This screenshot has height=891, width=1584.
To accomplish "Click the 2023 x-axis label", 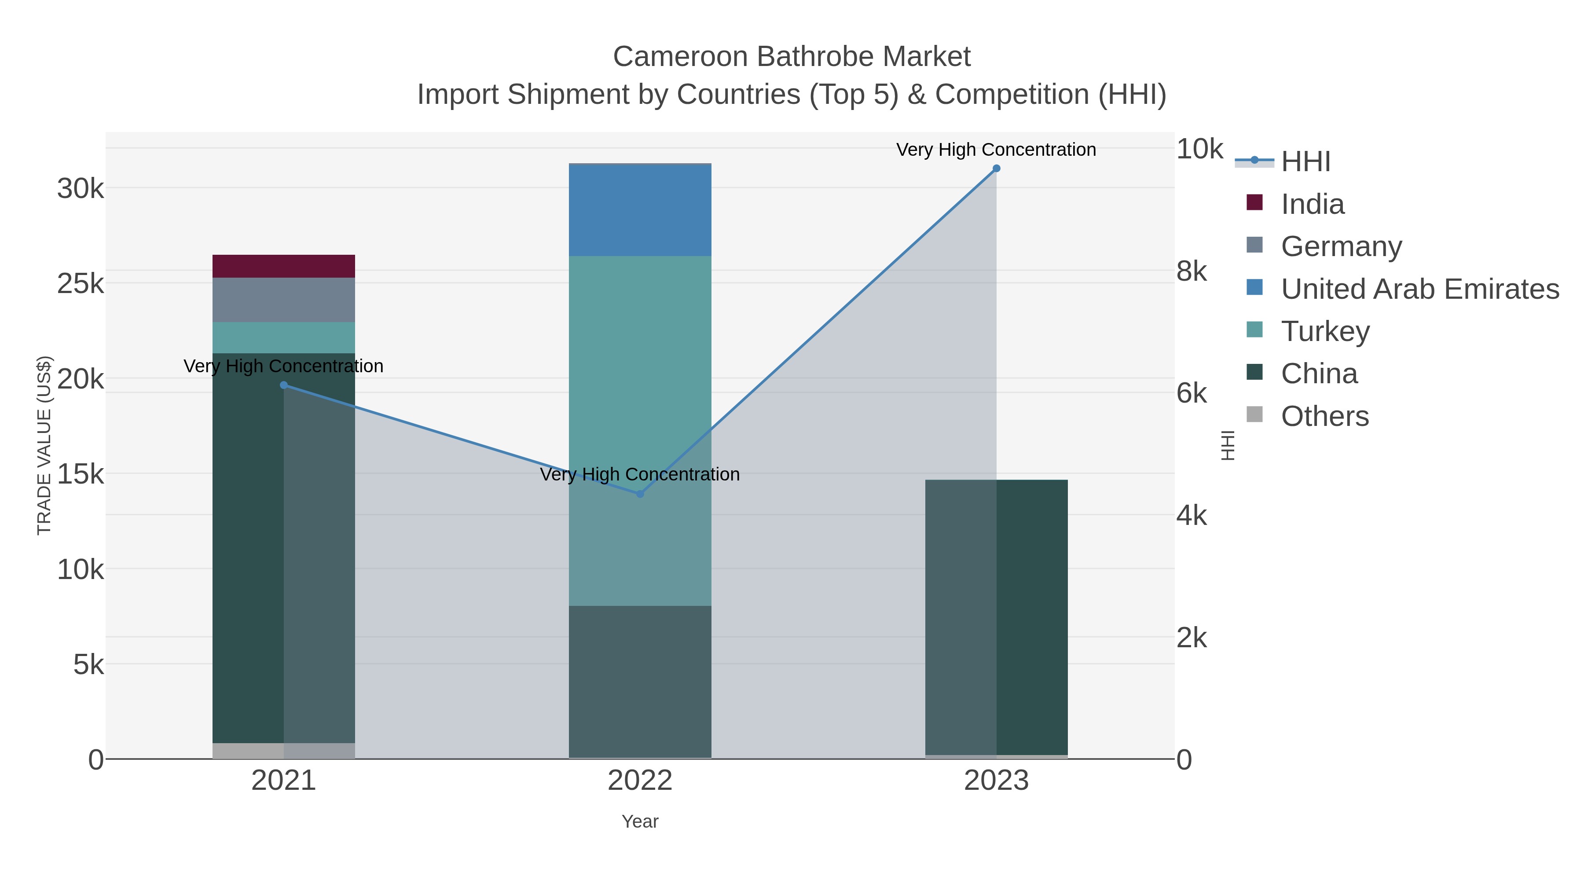I will (x=996, y=780).
